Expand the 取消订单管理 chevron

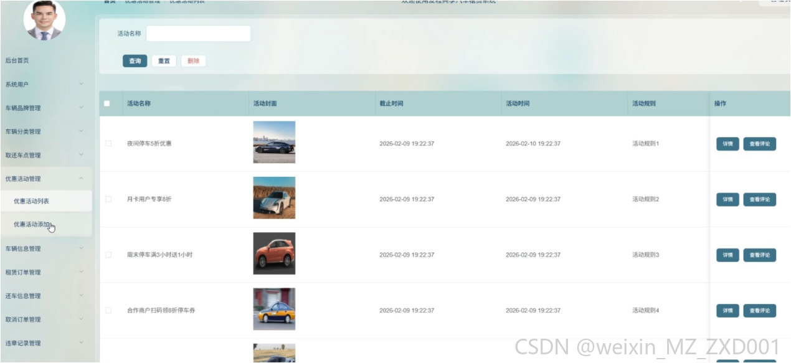tap(81, 319)
